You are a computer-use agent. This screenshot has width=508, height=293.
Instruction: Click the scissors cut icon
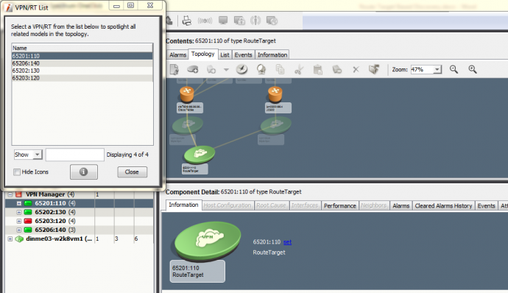click(x=299, y=69)
